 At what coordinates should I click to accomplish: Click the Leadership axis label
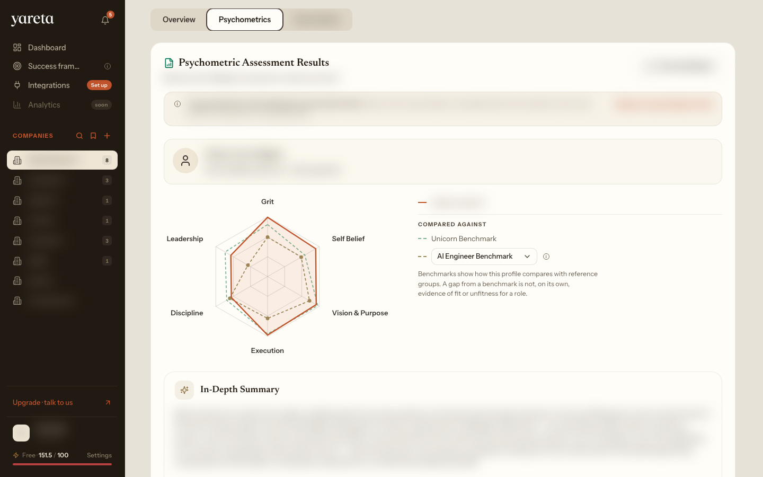pos(185,239)
